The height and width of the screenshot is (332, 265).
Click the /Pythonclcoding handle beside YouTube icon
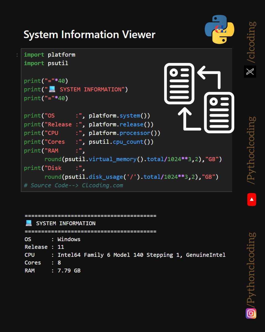pyautogui.click(x=251, y=151)
